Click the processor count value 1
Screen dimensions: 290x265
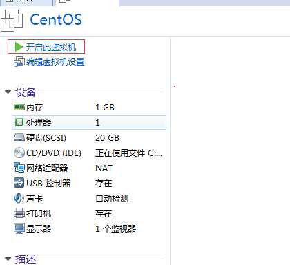pos(97,122)
